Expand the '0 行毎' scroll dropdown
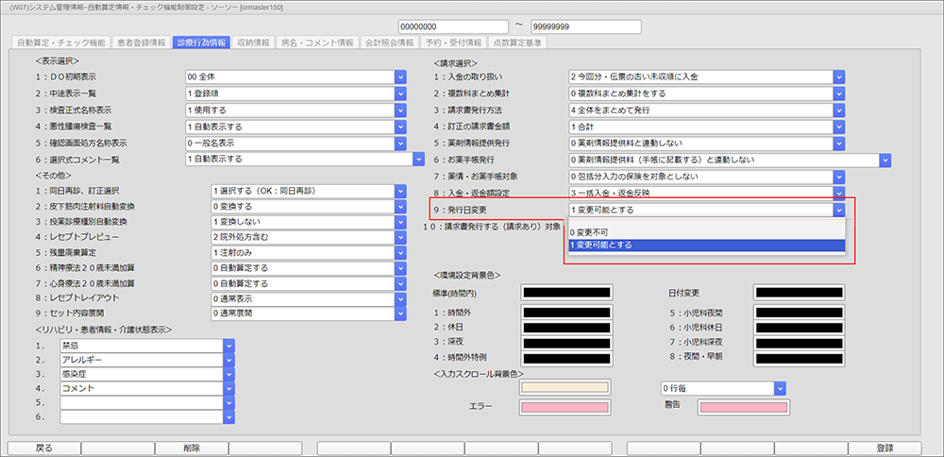Screen dimensions: 944x457 (780, 388)
